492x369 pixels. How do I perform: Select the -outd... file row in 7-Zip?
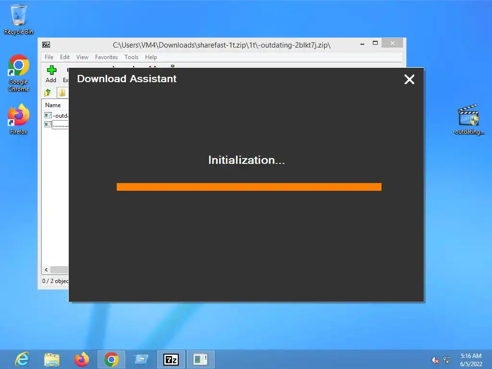[x=56, y=115]
